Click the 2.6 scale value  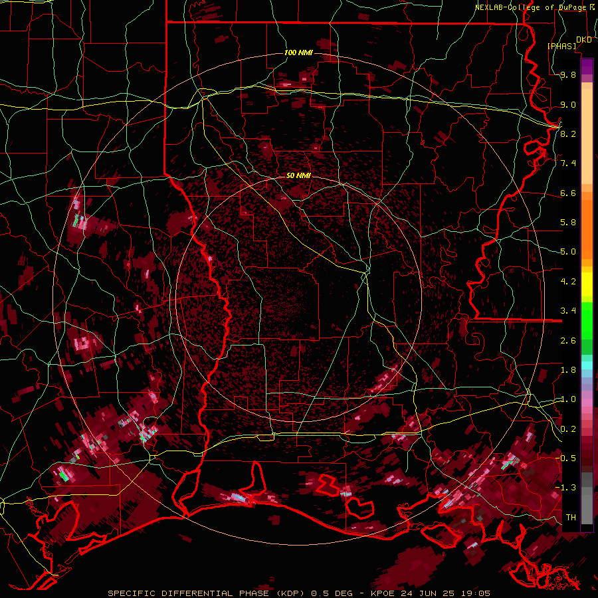click(568, 340)
